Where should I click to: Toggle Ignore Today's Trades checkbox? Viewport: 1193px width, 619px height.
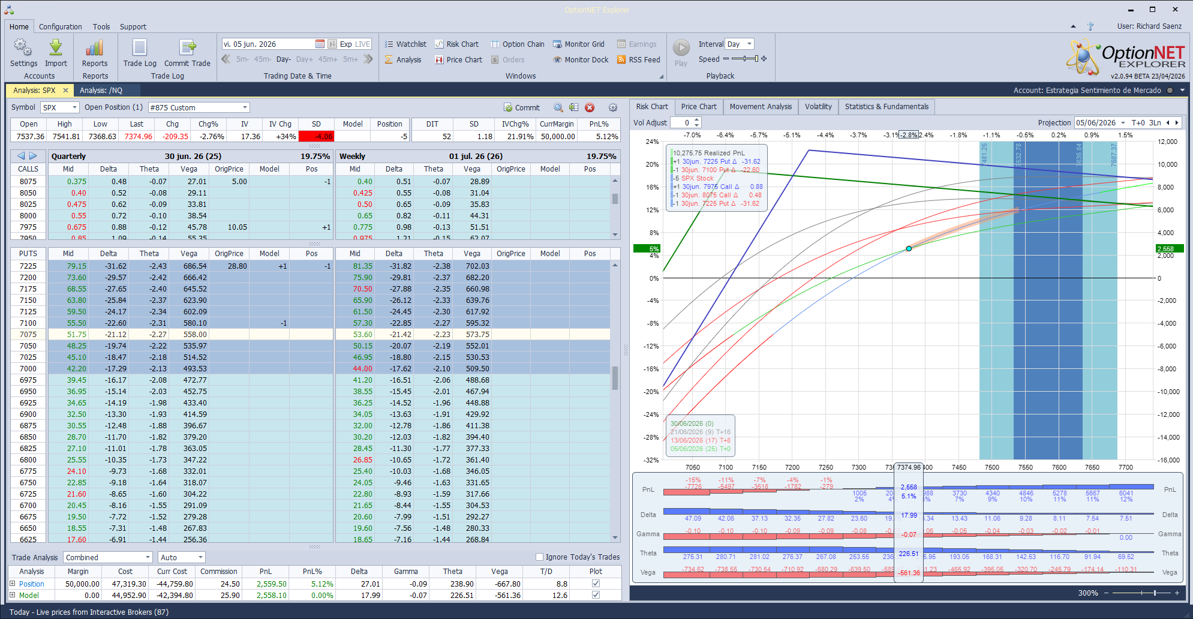click(x=539, y=557)
